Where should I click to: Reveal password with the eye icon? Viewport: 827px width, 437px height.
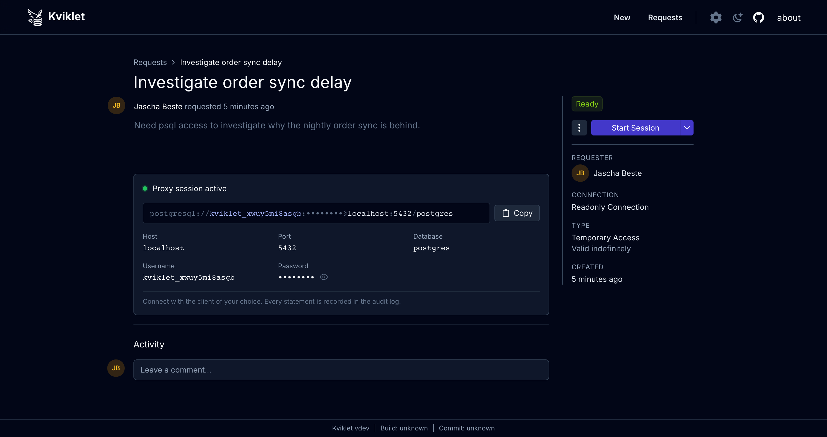click(324, 277)
